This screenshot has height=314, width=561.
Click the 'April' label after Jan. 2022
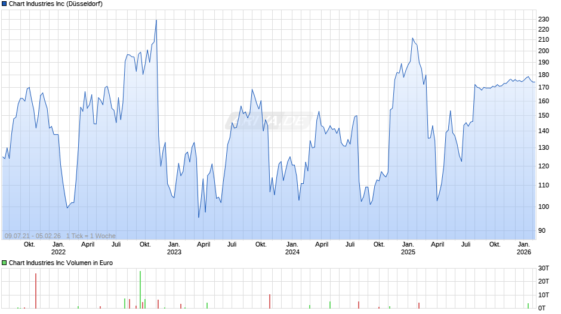click(88, 244)
